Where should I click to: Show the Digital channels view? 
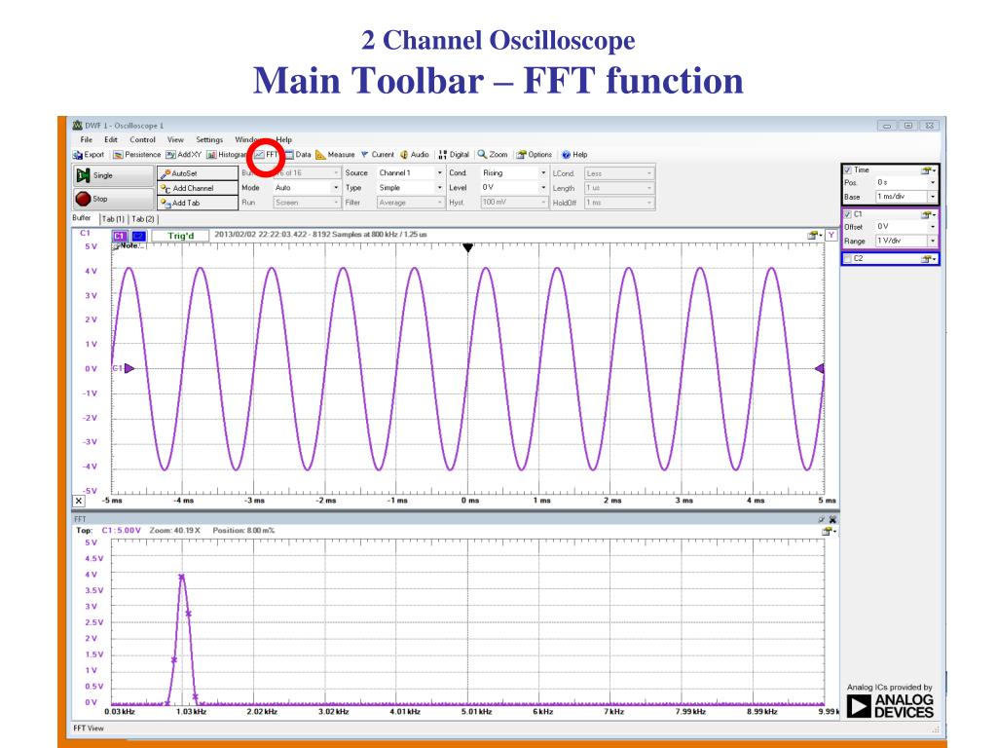point(454,155)
